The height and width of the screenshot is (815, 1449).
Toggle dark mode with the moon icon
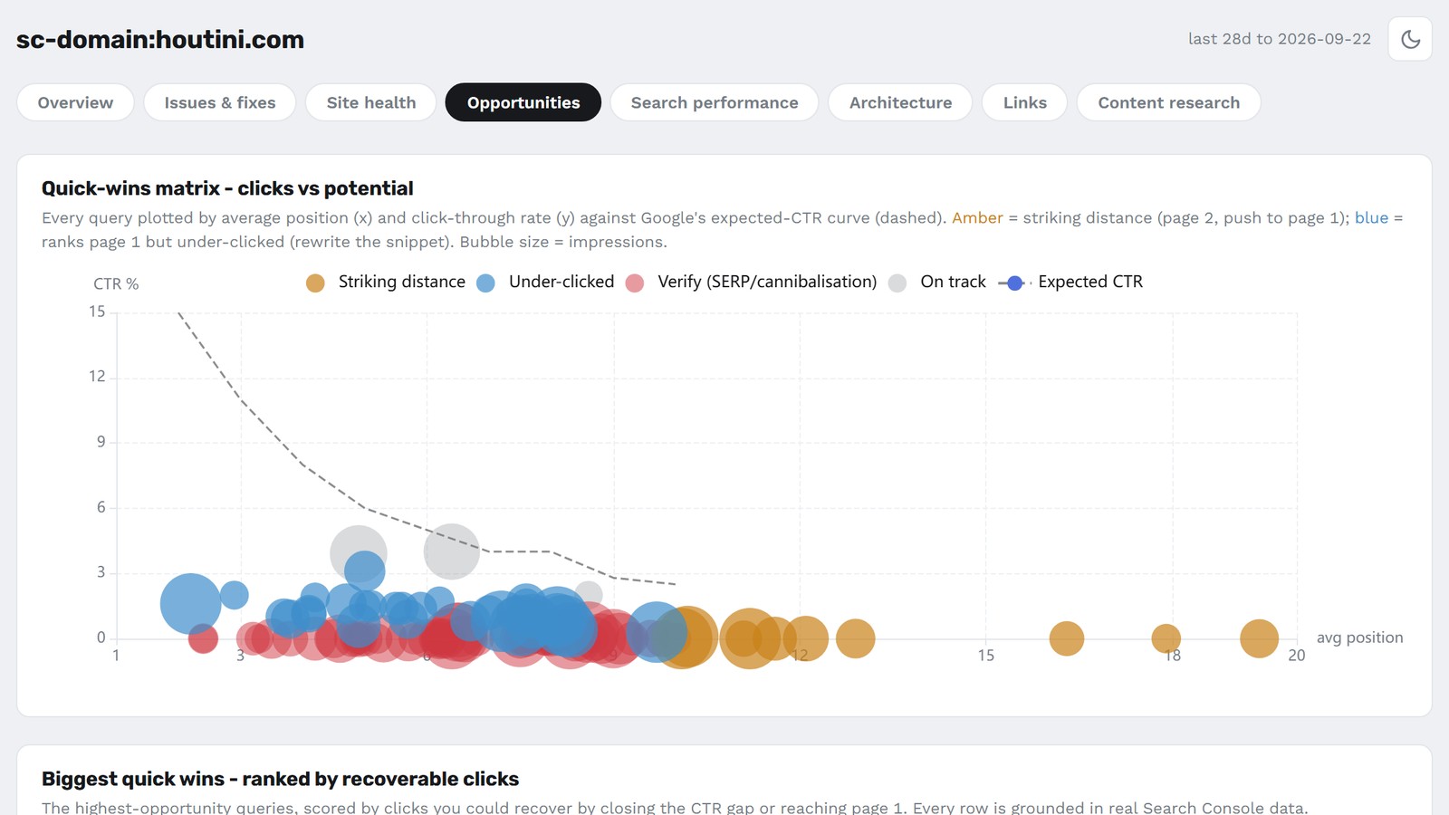click(x=1410, y=39)
